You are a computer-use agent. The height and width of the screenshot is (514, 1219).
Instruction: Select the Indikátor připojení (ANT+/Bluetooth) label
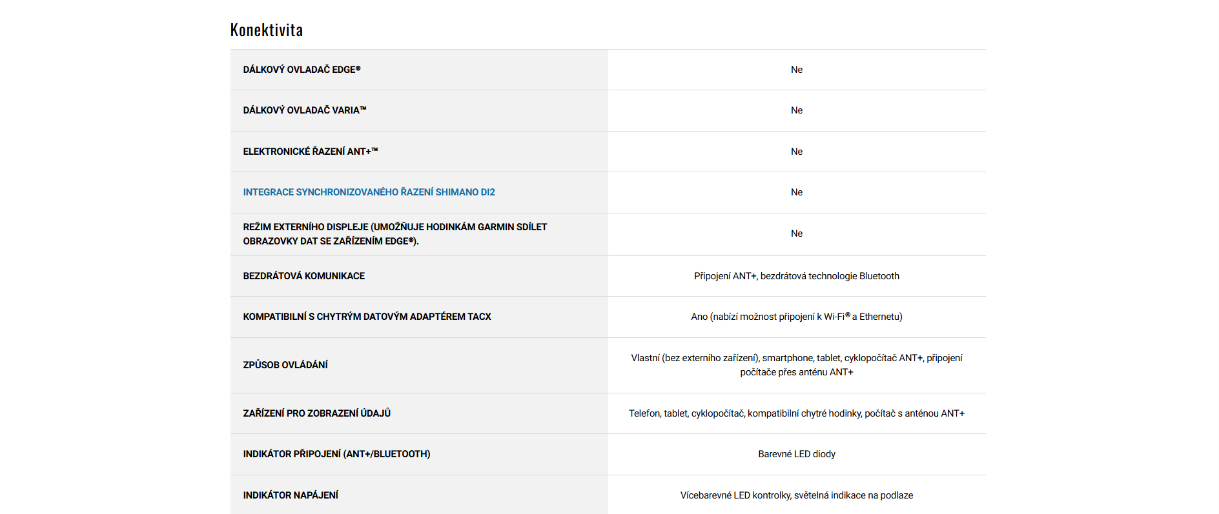point(336,454)
